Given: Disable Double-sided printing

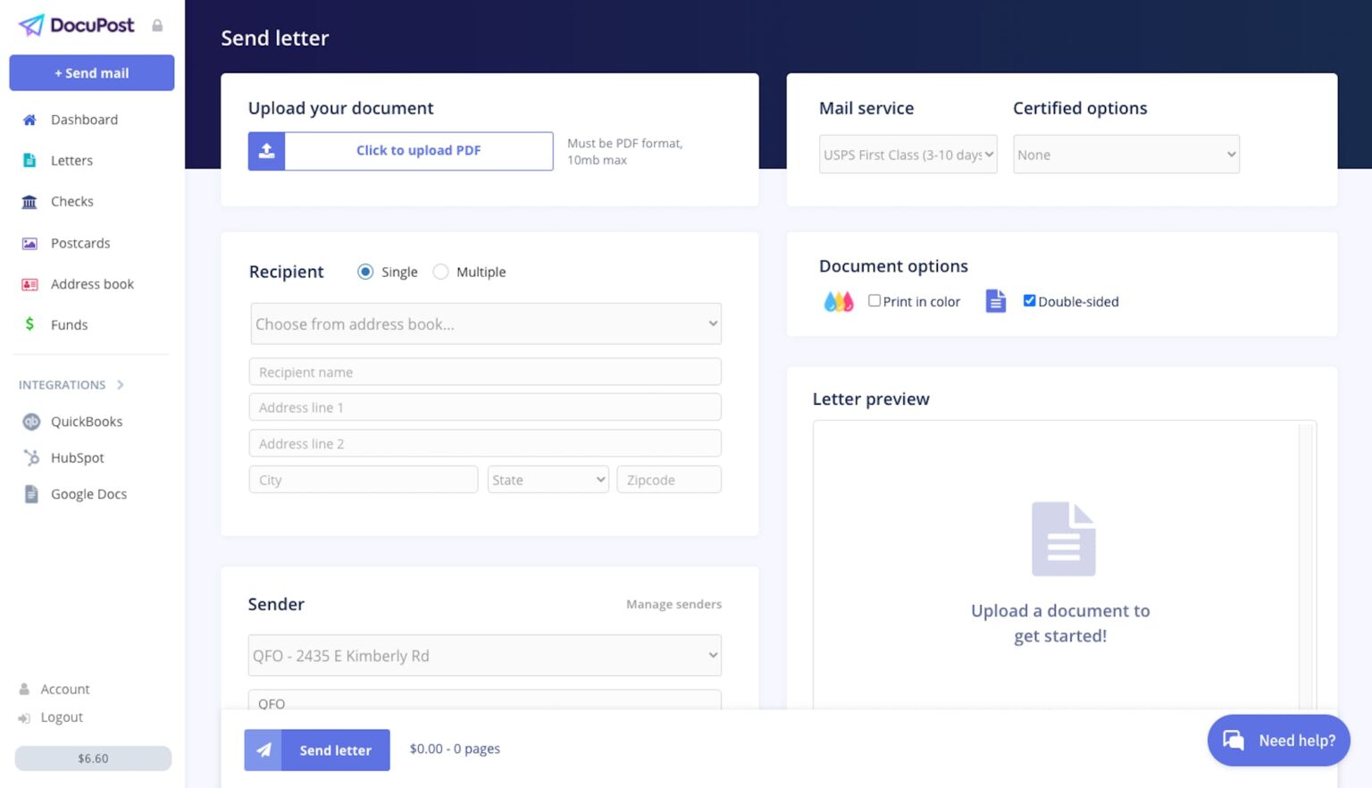Looking at the screenshot, I should pyautogui.click(x=1029, y=300).
